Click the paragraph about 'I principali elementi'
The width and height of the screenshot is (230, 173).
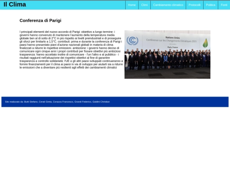(x=71, y=50)
